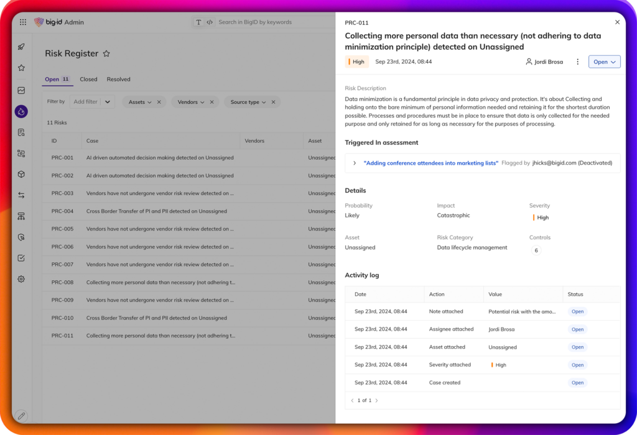Click the flame Risk Register sidebar icon
This screenshot has width=637, height=435.
(x=21, y=112)
